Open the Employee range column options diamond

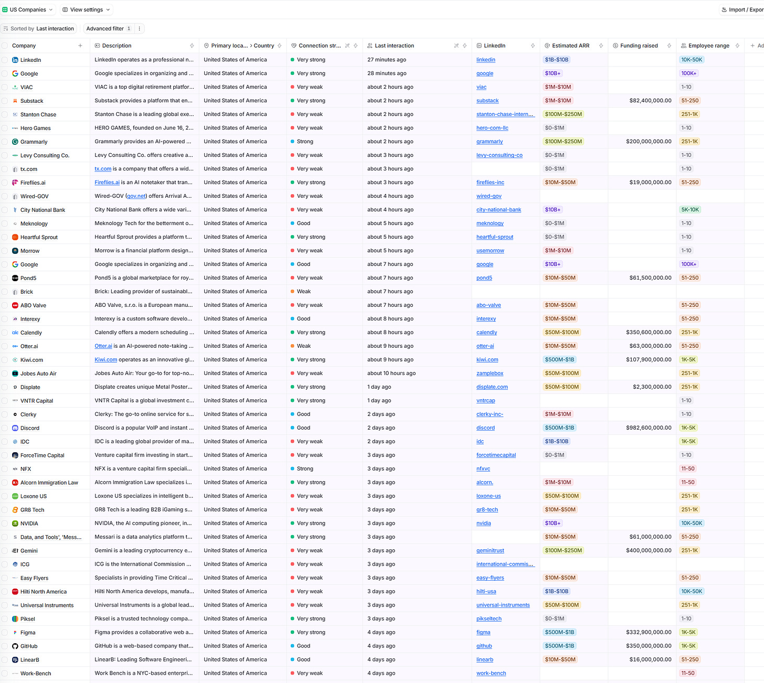pyautogui.click(x=738, y=46)
